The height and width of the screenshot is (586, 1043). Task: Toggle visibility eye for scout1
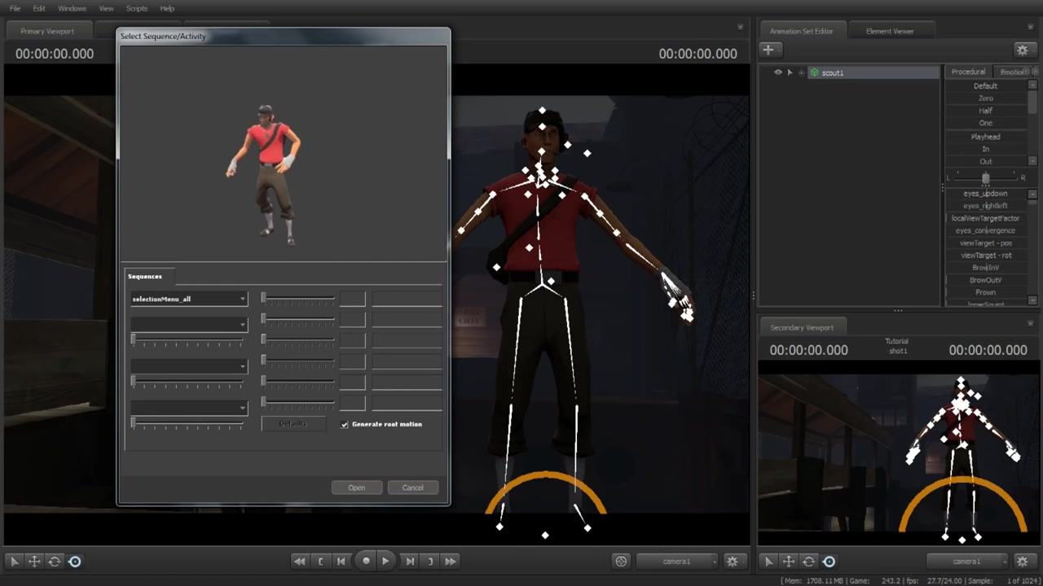777,72
